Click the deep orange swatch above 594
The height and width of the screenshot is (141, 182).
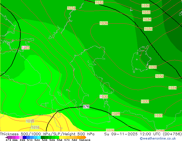[x=83, y=137]
